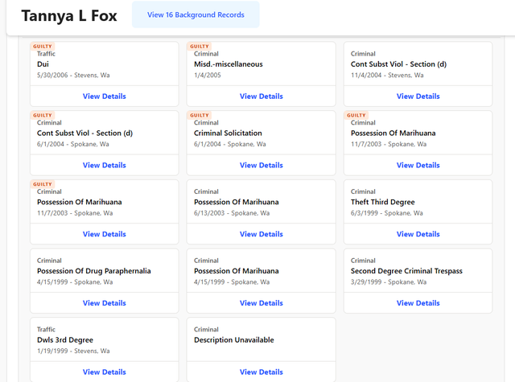Click the Misd.-miscellaneous charge title
Viewport: 515px width, 382px height.
point(229,64)
